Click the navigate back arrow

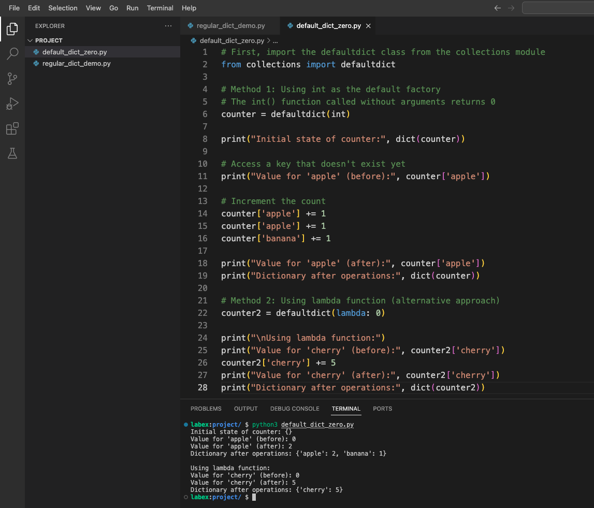click(x=498, y=8)
